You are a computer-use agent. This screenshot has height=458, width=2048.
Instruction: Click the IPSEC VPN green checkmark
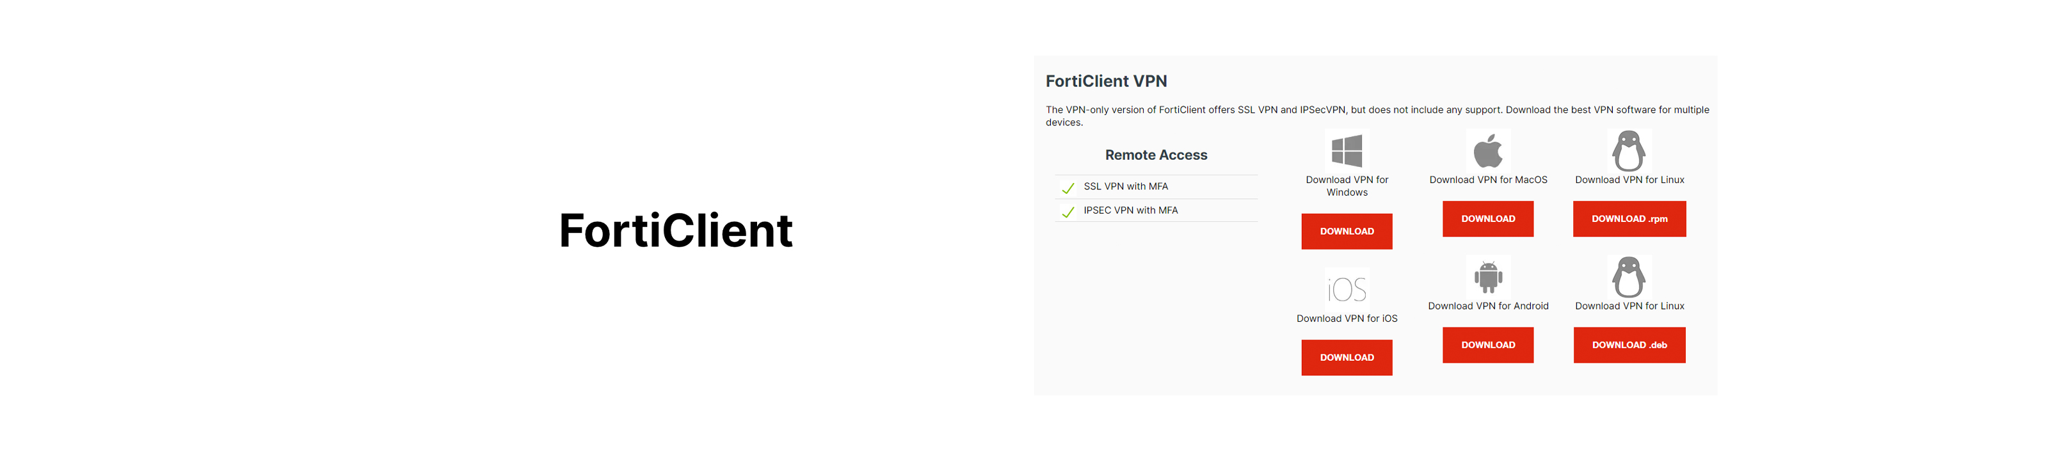(x=1068, y=212)
